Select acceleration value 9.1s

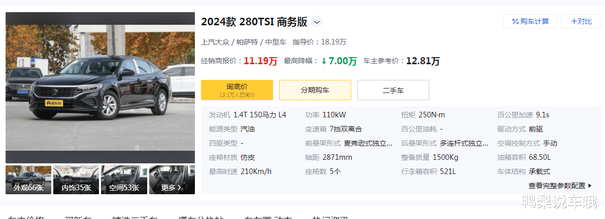point(543,115)
